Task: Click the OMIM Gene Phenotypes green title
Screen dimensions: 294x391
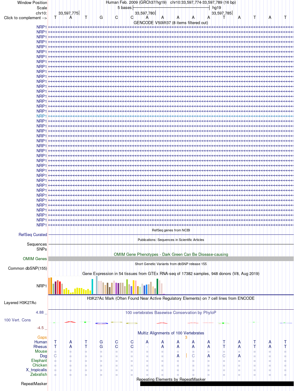Action: 171,254
